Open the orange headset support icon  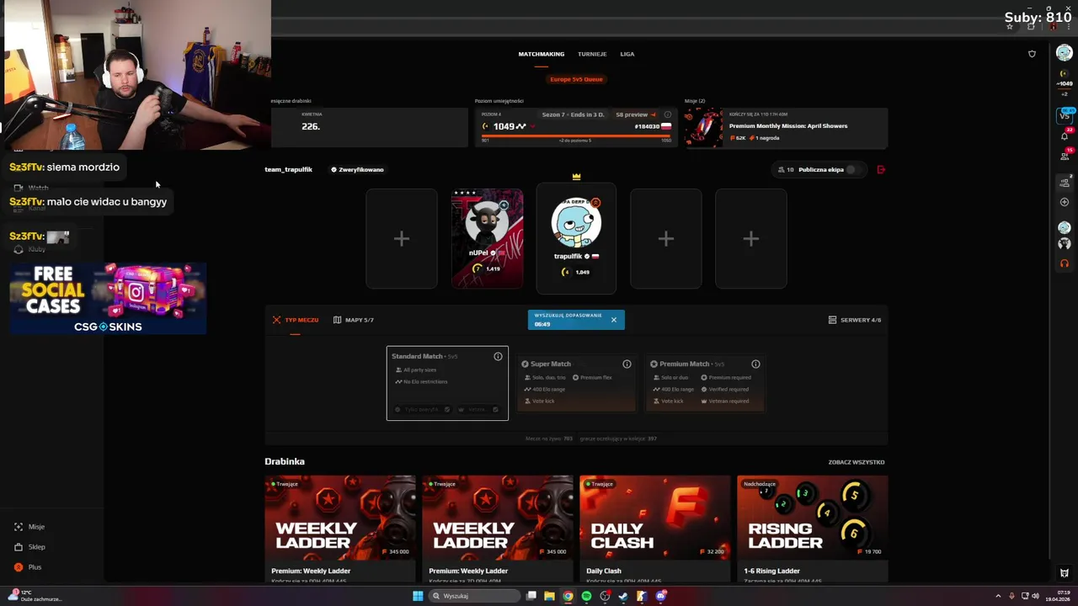click(1065, 263)
